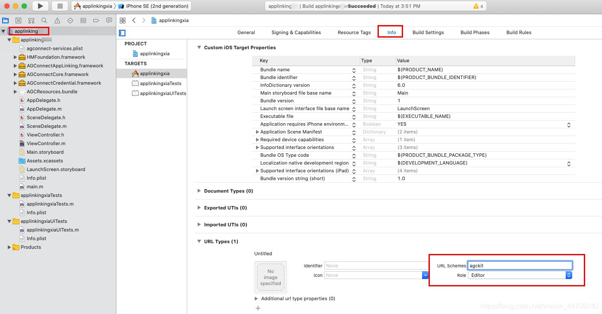Select the iPhone SE (2nd generation) destination
The height and width of the screenshot is (314, 602).
[154, 6]
